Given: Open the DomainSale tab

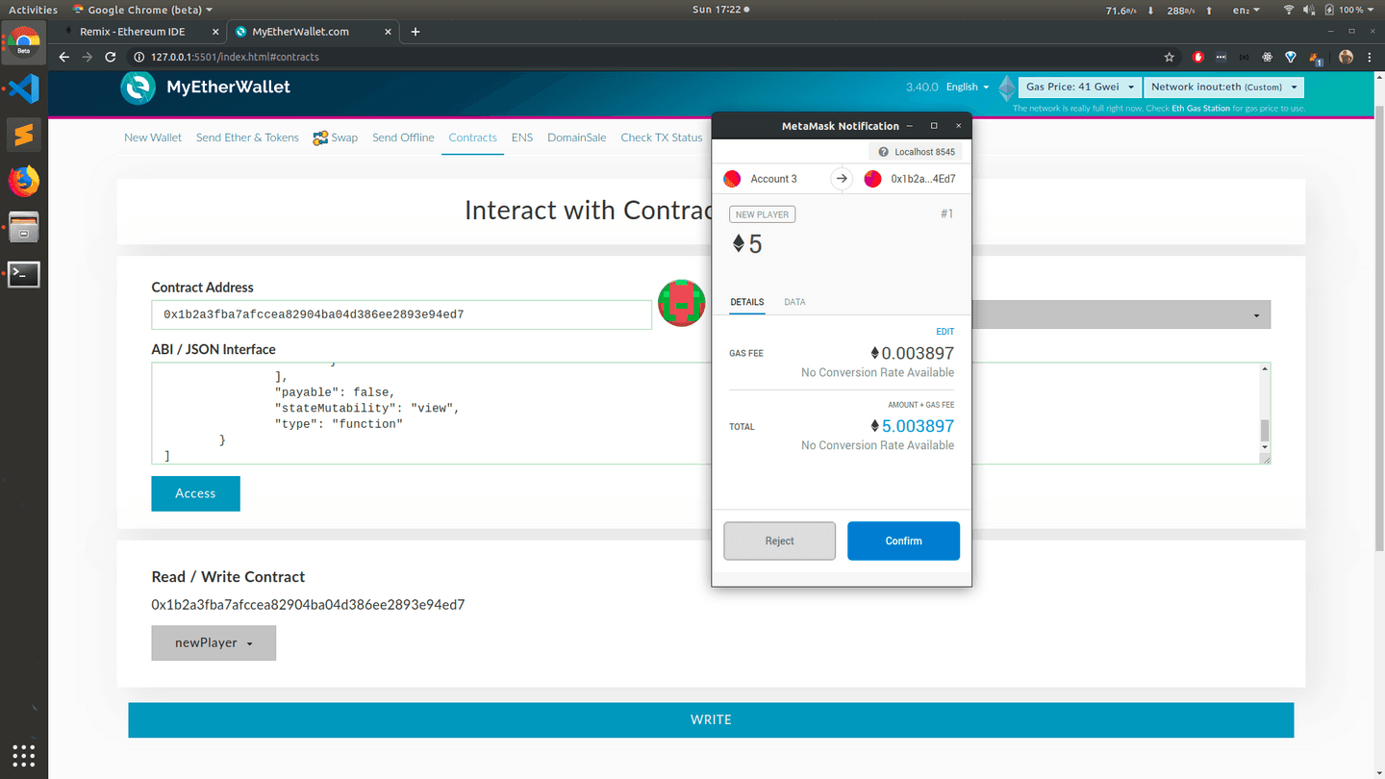Looking at the screenshot, I should pos(577,138).
